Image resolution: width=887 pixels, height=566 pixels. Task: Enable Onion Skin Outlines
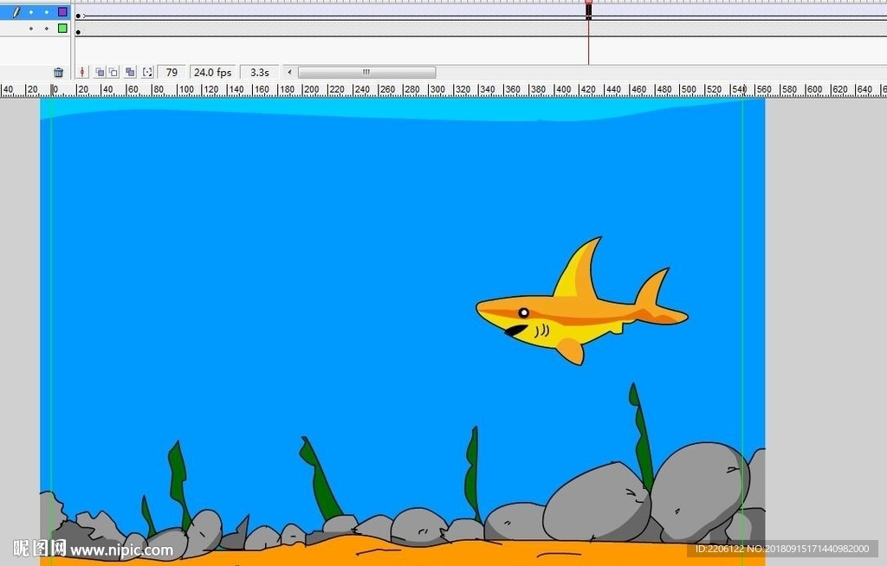pos(113,73)
